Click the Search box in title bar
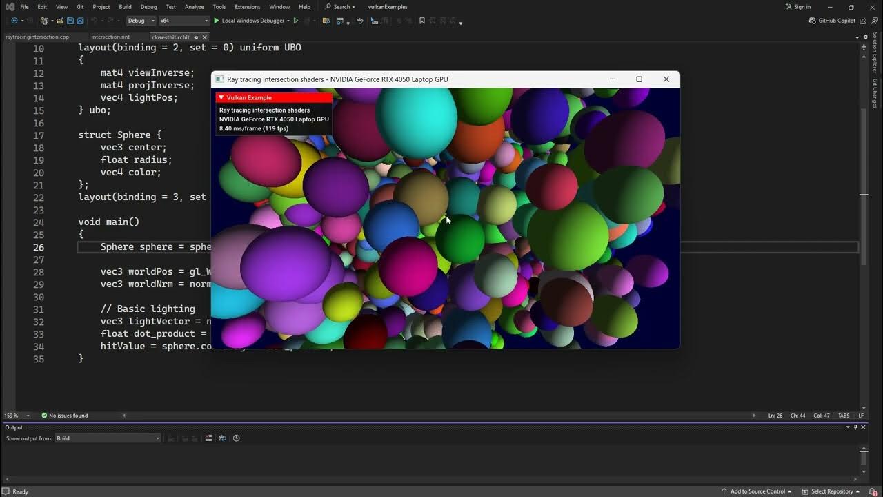883x497 pixels. click(x=340, y=7)
